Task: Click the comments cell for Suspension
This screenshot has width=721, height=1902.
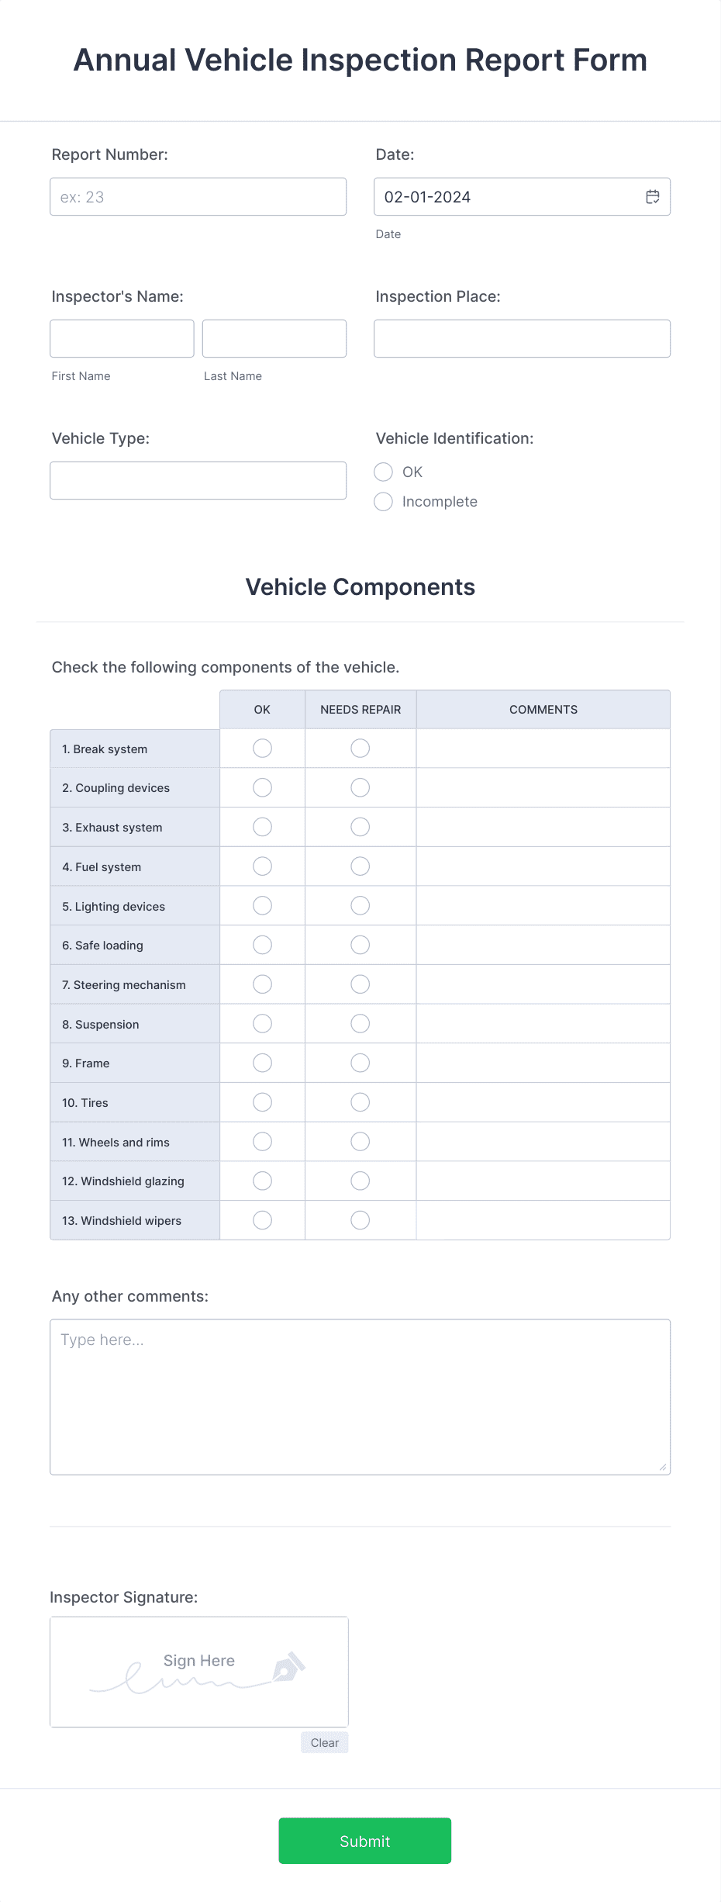Action: click(543, 1023)
